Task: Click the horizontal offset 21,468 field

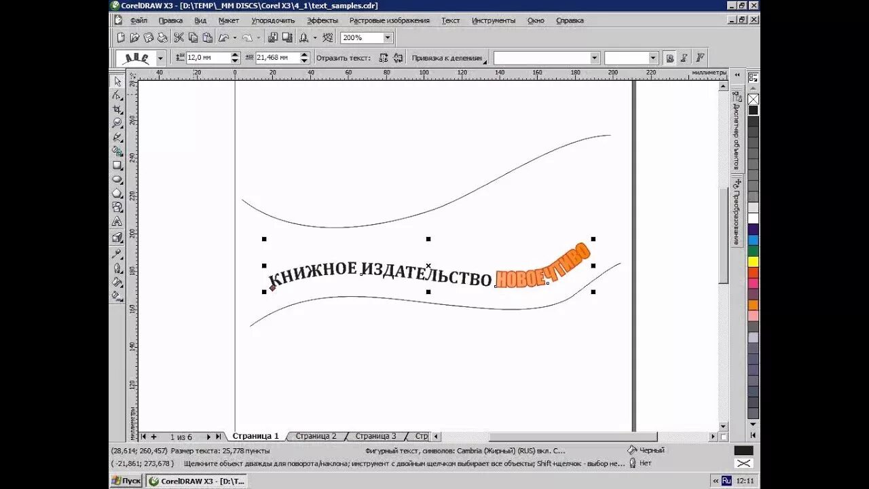Action: tap(277, 58)
